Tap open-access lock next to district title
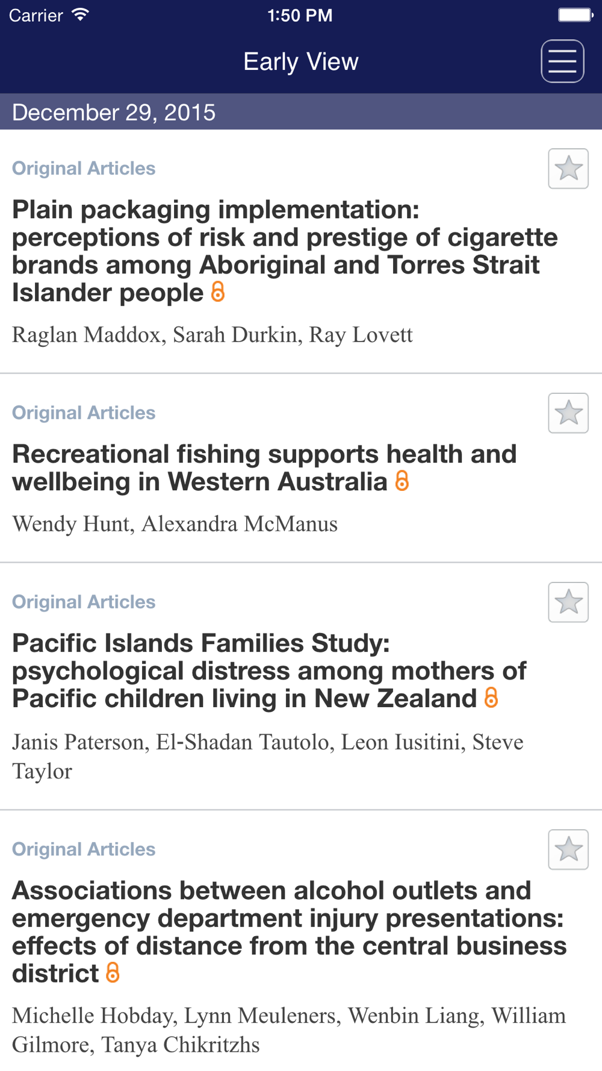 (x=113, y=972)
